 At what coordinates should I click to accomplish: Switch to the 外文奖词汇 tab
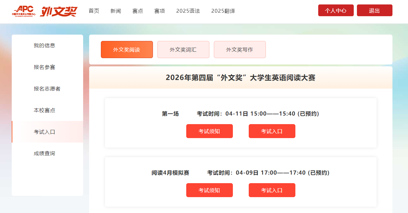183,50
